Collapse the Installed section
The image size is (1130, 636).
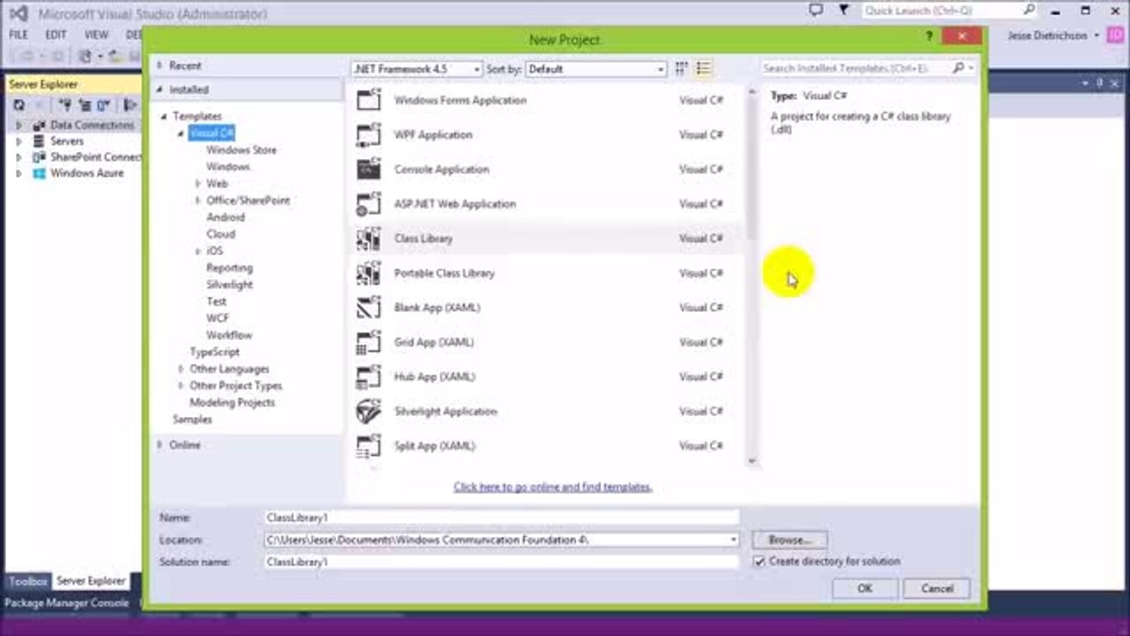(160, 89)
